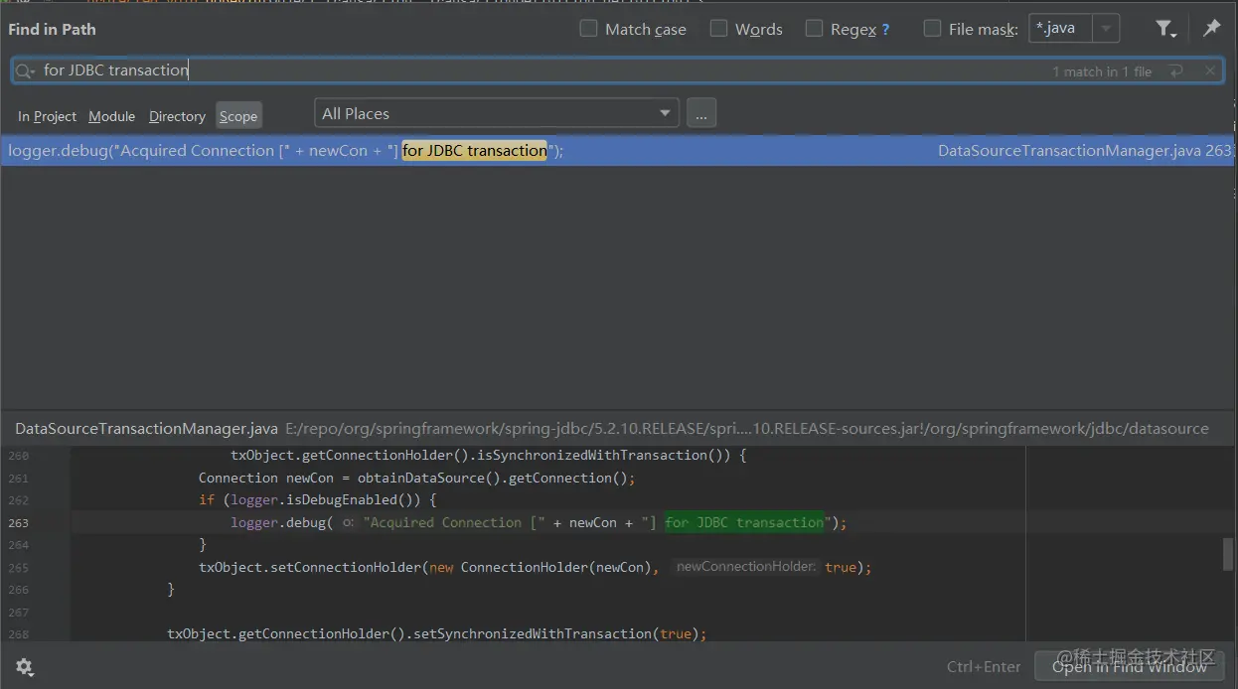Click the setSynchronizedWithTransaction(true) line
Screen dimensions: 1238x689
point(436,633)
